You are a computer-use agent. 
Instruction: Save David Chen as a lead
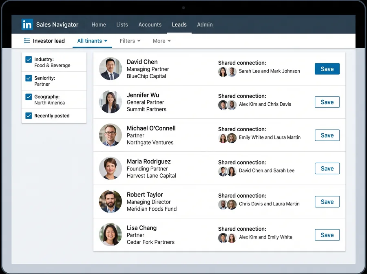tap(327, 69)
